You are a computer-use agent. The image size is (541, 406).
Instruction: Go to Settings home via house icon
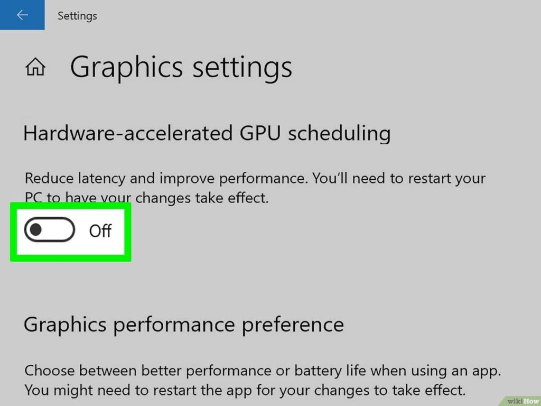pyautogui.click(x=35, y=68)
